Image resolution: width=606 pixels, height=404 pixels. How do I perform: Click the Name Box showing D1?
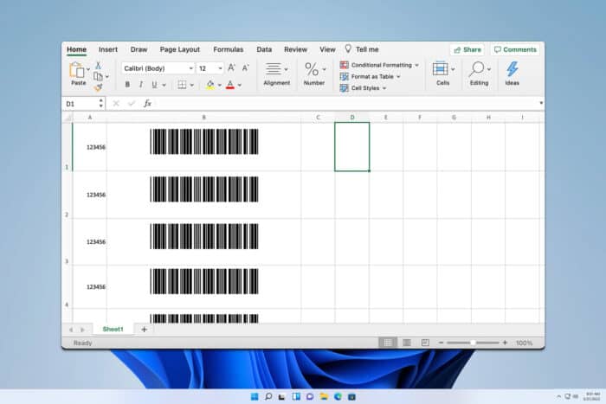(x=84, y=104)
